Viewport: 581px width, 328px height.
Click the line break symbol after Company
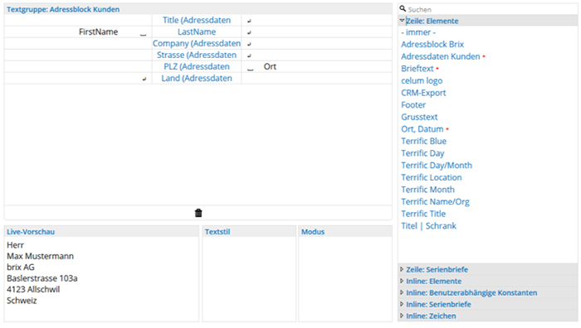pos(249,44)
